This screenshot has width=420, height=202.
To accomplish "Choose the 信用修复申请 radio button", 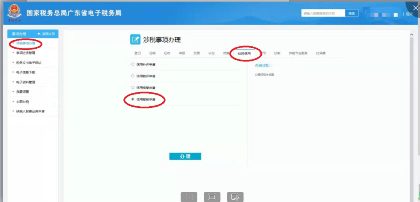I will 133,88.
